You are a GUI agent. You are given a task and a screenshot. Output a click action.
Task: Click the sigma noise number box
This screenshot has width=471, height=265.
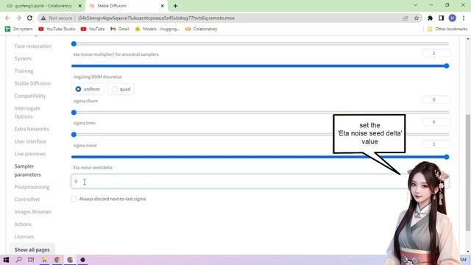(x=436, y=144)
